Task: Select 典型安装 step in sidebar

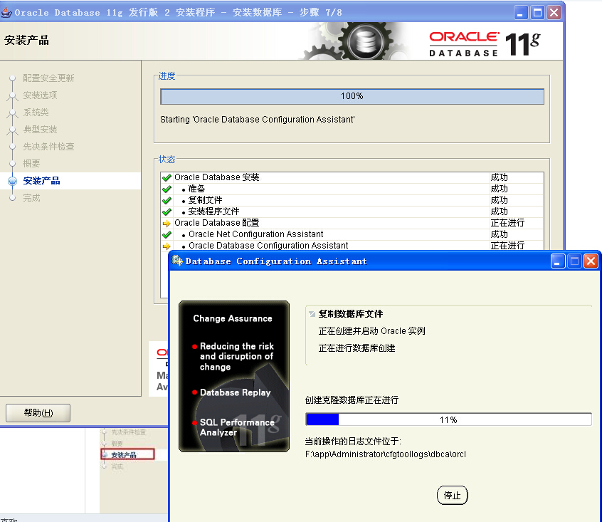Action: [x=40, y=130]
